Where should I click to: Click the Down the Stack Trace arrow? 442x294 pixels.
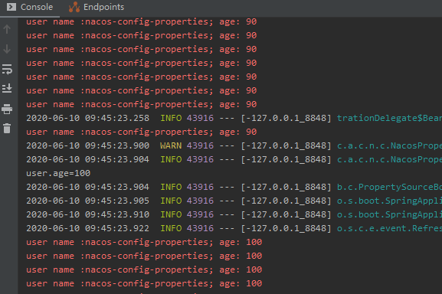pos(7,49)
